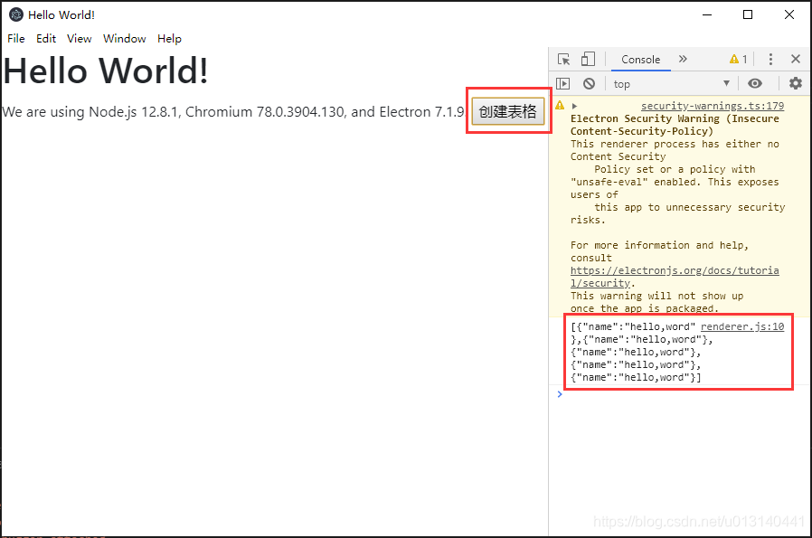Open the Help menu
Screen dimensions: 812x538
(169, 38)
